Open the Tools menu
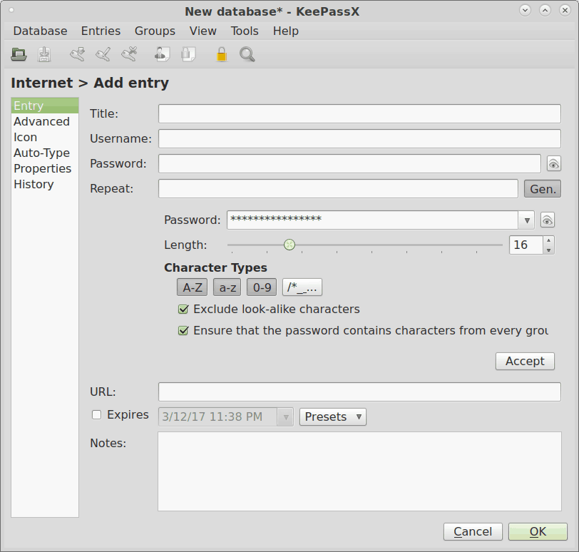The height and width of the screenshot is (552, 579). (x=245, y=31)
